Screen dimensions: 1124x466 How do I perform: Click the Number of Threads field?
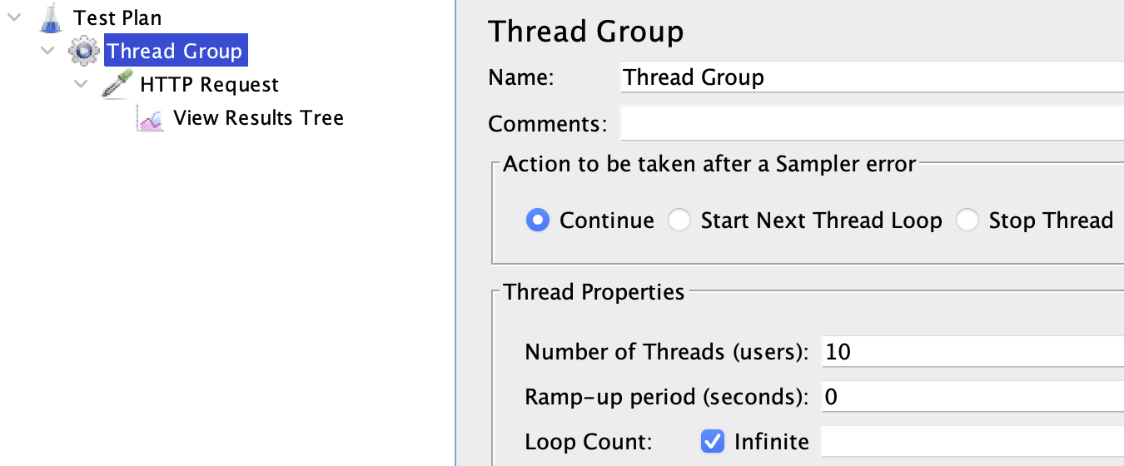coord(972,352)
